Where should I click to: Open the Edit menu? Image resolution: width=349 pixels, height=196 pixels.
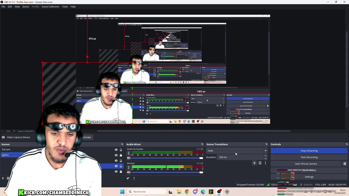click(10, 7)
